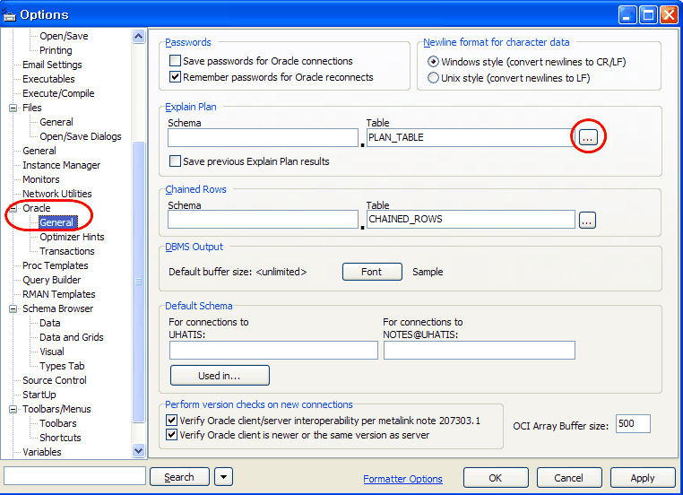
Task: Collapse the Oracle tree node
Action: pyautogui.click(x=13, y=208)
